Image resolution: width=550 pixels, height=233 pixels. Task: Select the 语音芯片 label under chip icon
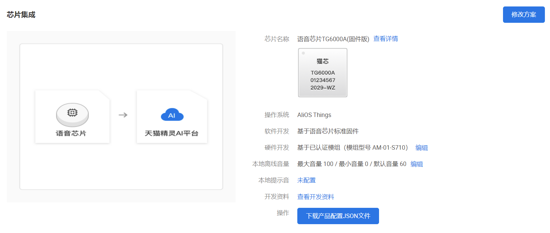point(71,133)
